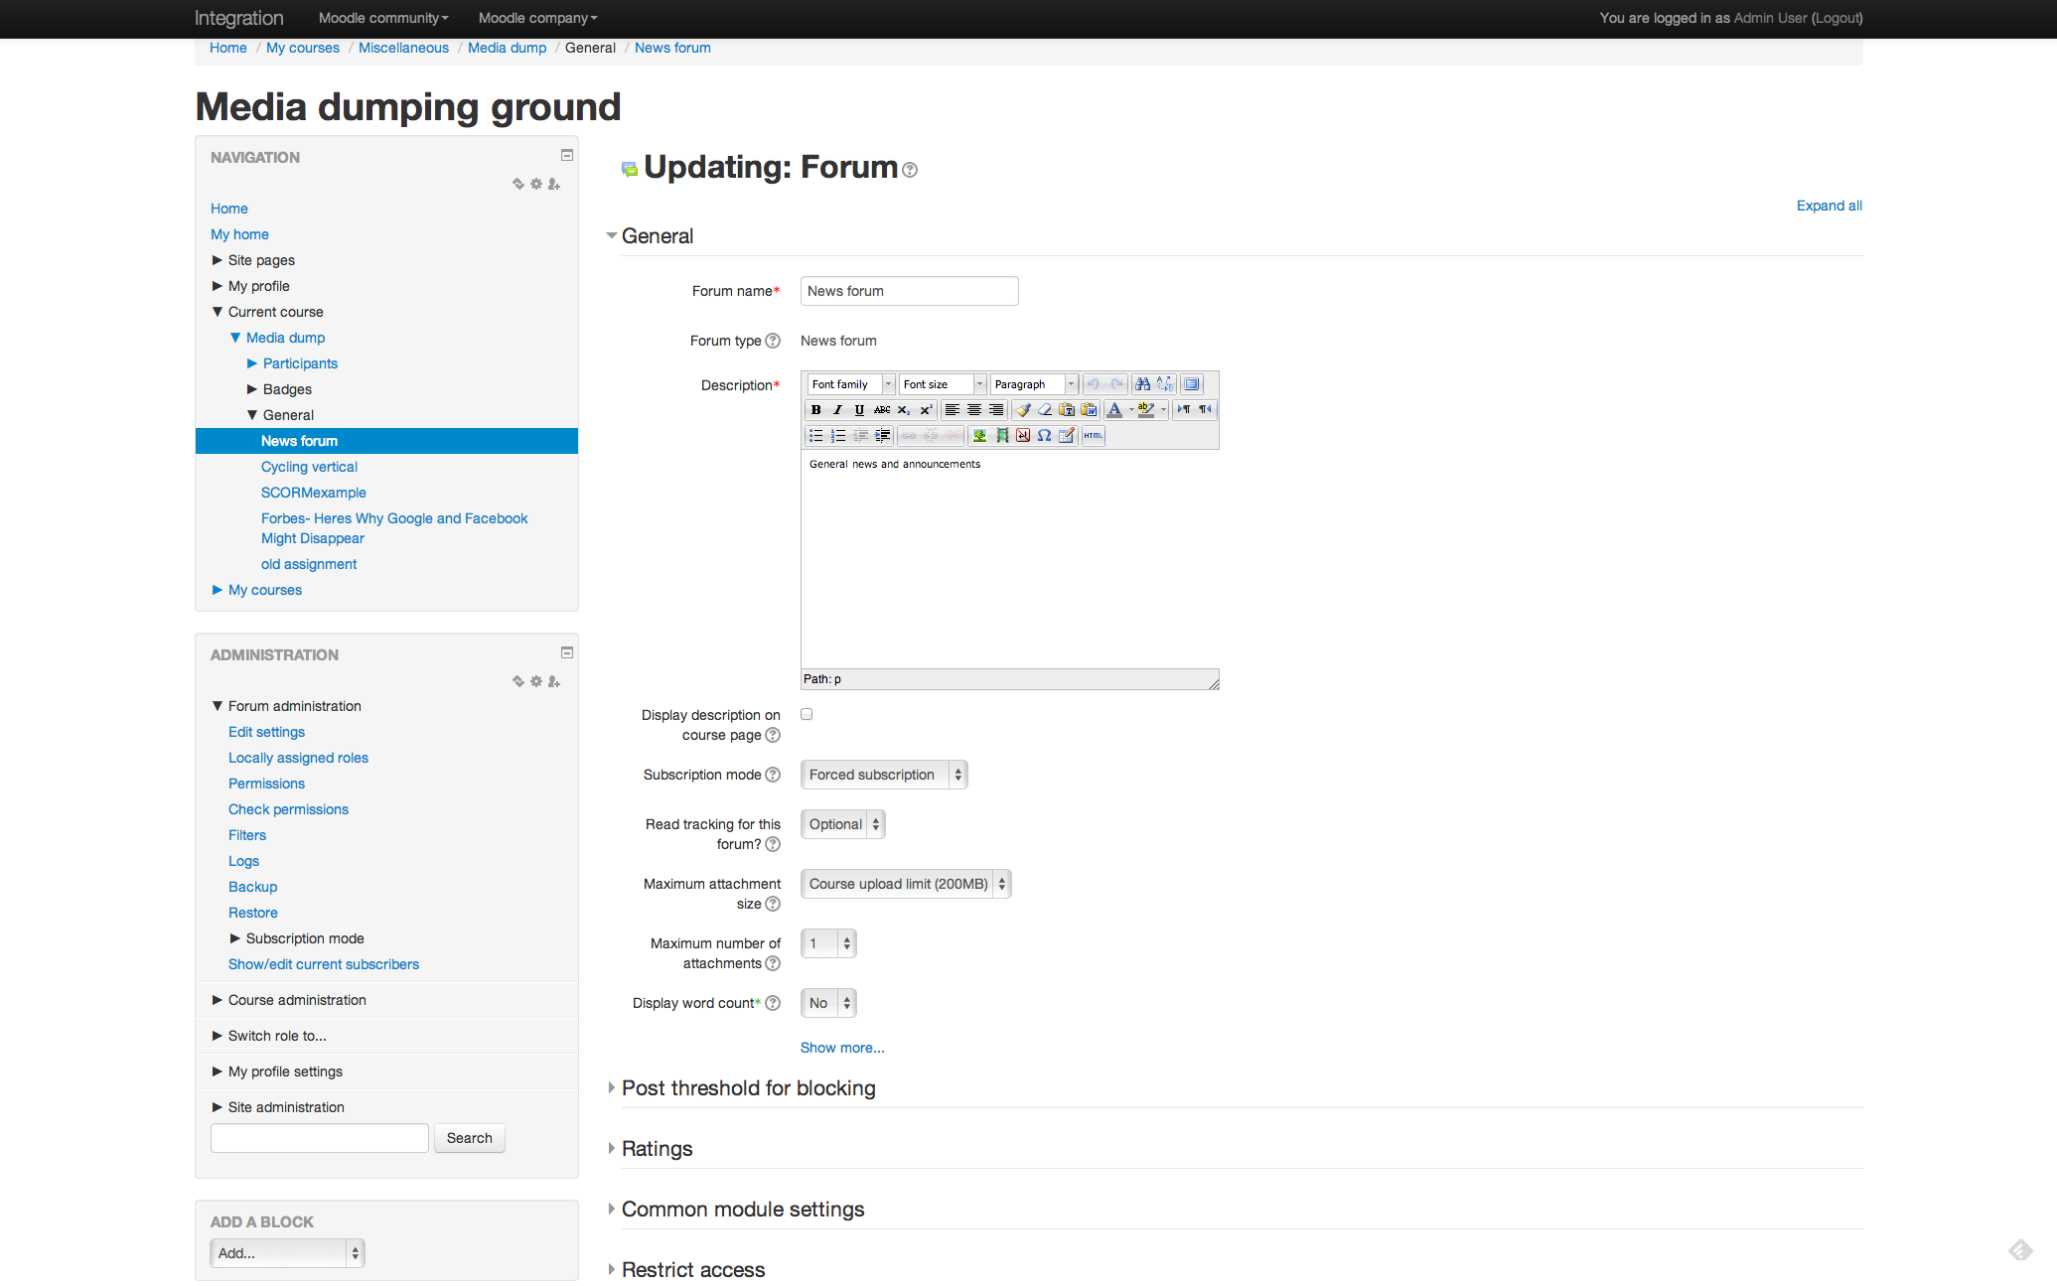Open help icon for Display word count
The width and height of the screenshot is (2057, 1286).
tap(773, 1003)
